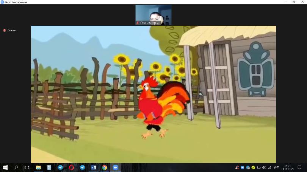Screen dimensions: 307x172
Task: Open the clock showing 14:34
Action: 287,167
